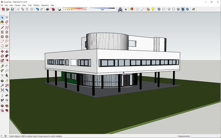221x138 pixels.
Task: Choose the Polygon drawing tool
Action: (x=7, y=37)
